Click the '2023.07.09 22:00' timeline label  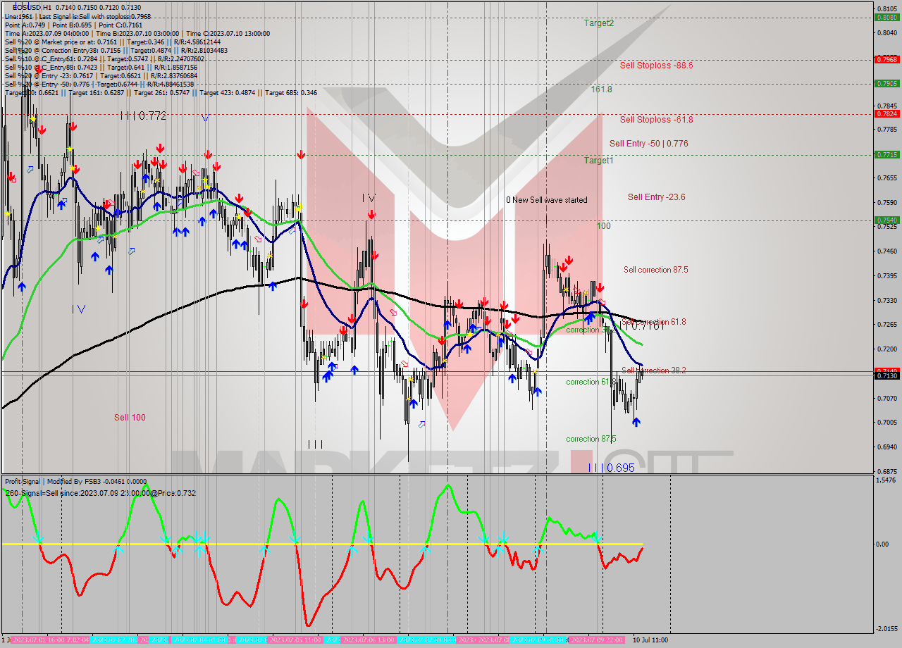595,640
